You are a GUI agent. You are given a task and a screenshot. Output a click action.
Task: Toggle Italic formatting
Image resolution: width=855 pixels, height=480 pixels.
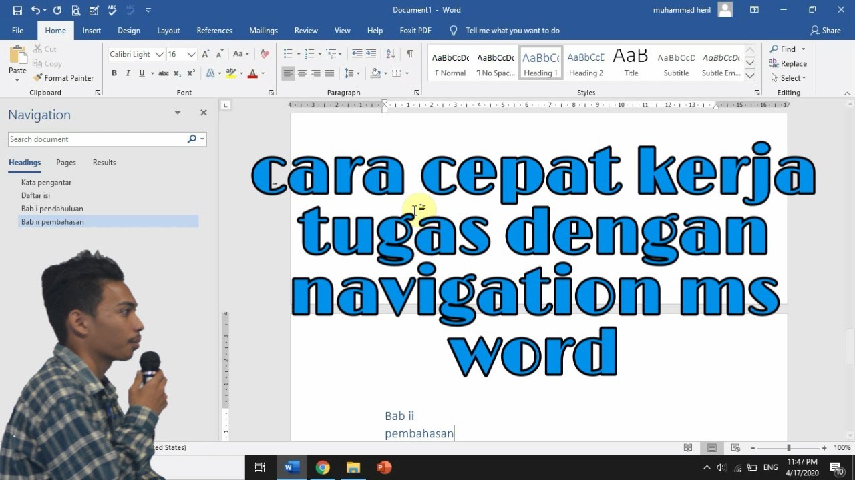[128, 73]
